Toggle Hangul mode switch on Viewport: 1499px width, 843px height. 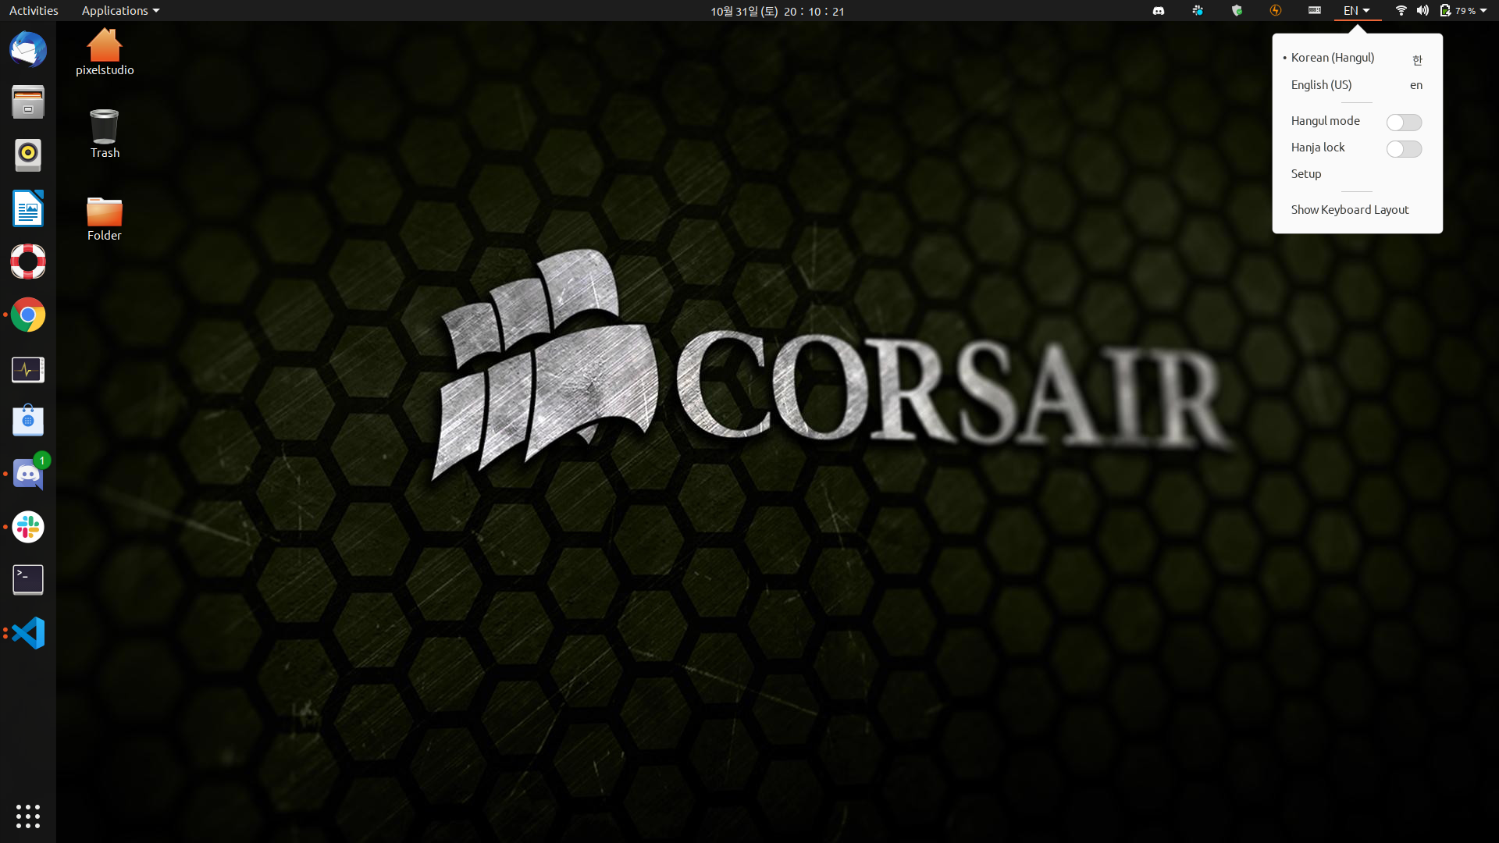pyautogui.click(x=1404, y=123)
